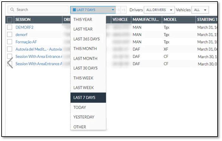222x141 pixels.
Task: Click the Drivers label
Action: (136, 10)
